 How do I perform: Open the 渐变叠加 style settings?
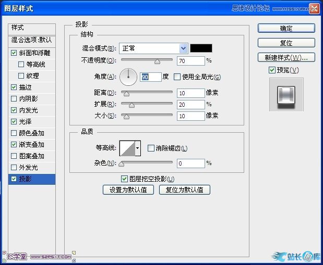point(32,145)
